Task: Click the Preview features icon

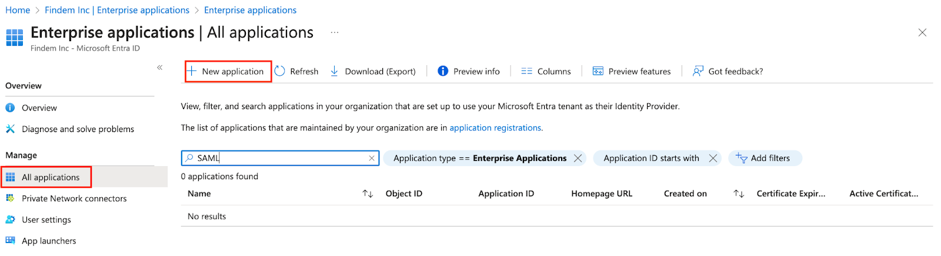Action: pos(598,71)
